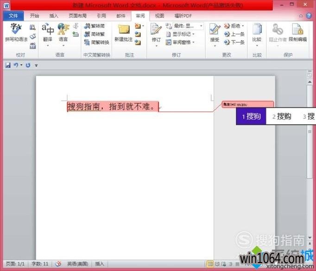Open the 最终: 显... display combo box

coord(188,26)
